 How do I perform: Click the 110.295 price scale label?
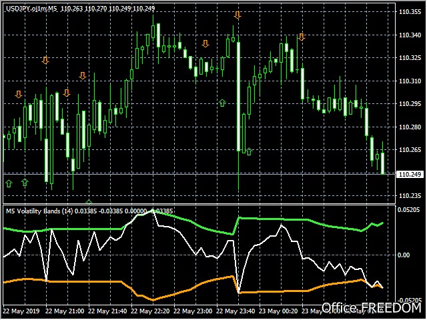tap(410, 104)
